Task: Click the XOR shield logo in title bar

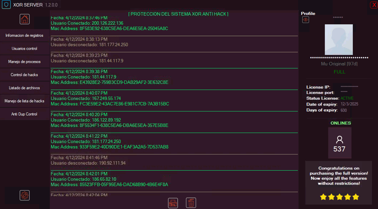Action: click(6, 5)
